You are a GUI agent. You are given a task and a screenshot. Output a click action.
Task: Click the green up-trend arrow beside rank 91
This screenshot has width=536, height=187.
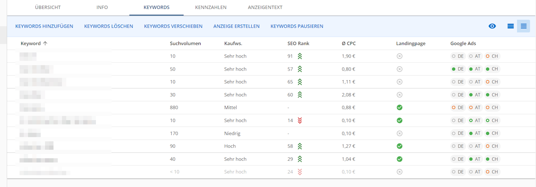click(x=300, y=56)
